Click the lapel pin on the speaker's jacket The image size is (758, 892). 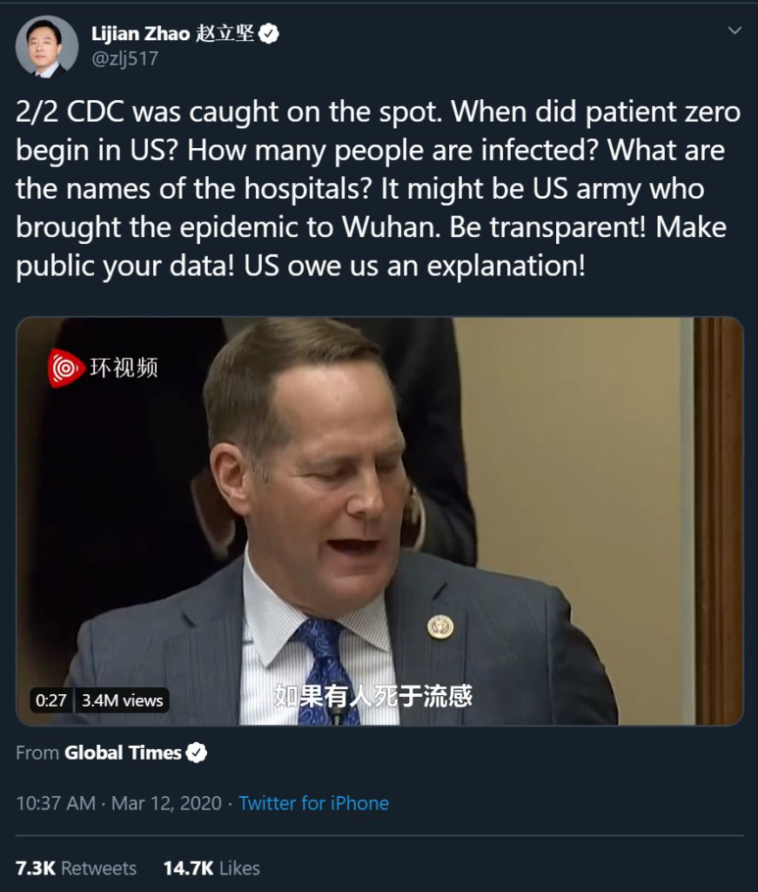point(440,626)
